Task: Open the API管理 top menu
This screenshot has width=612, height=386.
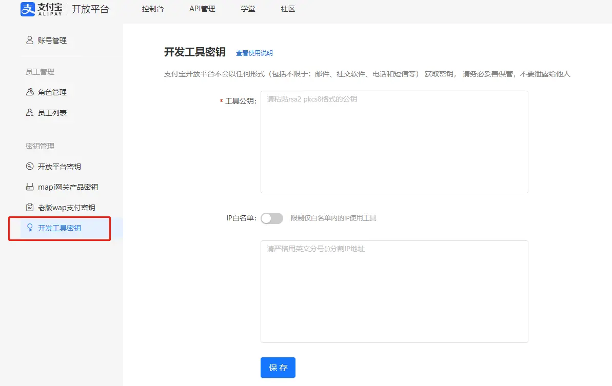Action: coord(202,9)
